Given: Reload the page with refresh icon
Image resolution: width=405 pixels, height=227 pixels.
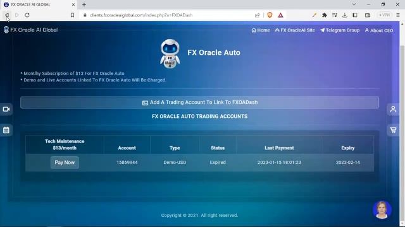Looking at the screenshot, I should pyautogui.click(x=27, y=15).
